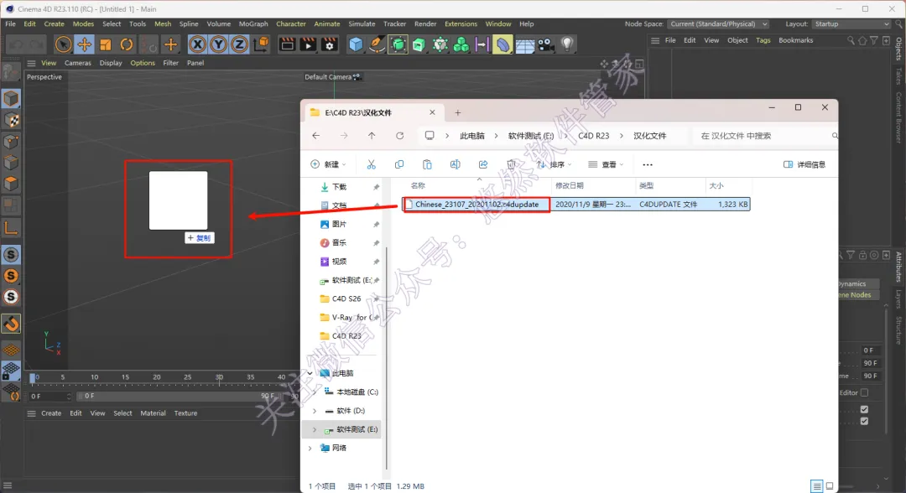906x493 pixels.
Task: Add a Camera object from toolbar
Action: click(545, 44)
